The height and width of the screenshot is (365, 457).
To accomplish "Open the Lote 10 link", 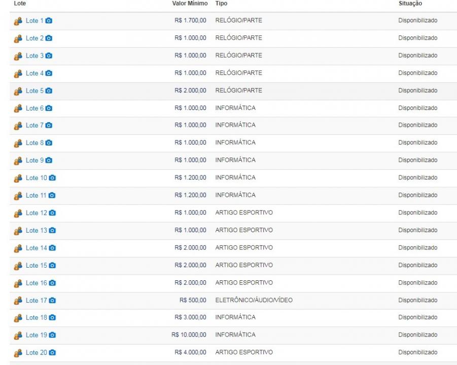I will coord(37,178).
